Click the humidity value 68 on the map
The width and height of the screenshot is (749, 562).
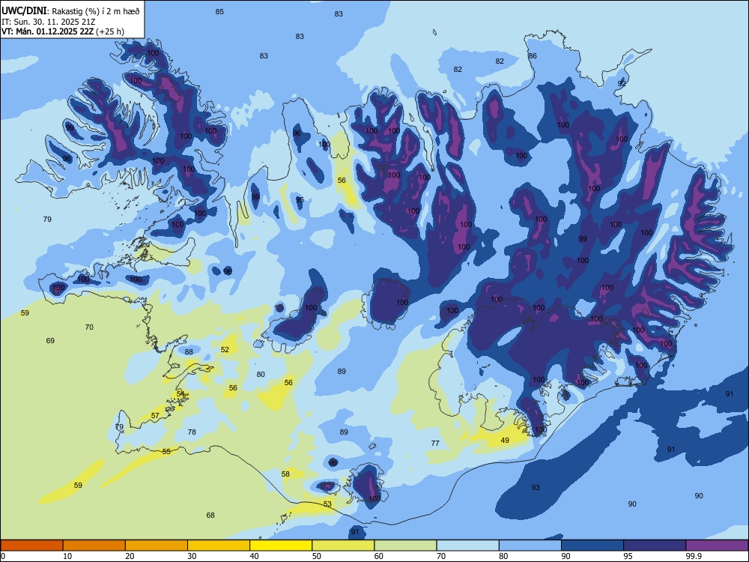coord(210,516)
